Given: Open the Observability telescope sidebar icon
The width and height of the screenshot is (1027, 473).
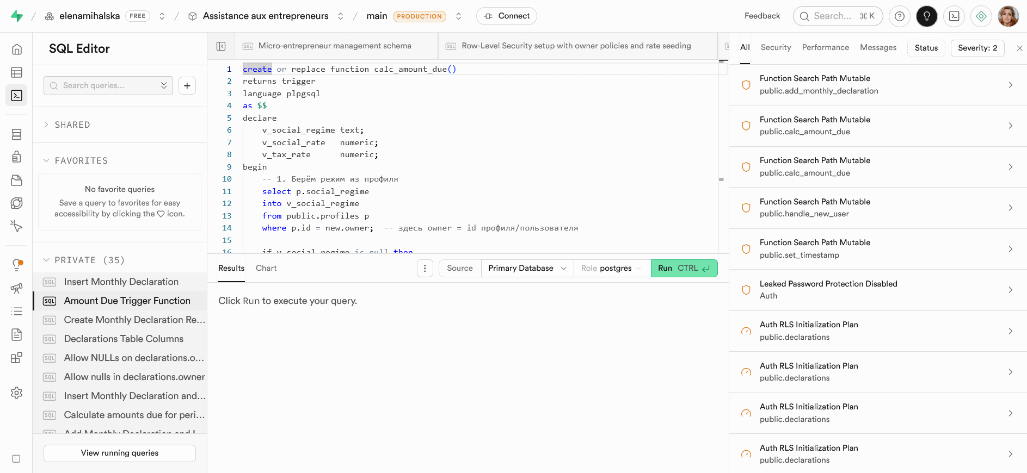Looking at the screenshot, I should [16, 288].
